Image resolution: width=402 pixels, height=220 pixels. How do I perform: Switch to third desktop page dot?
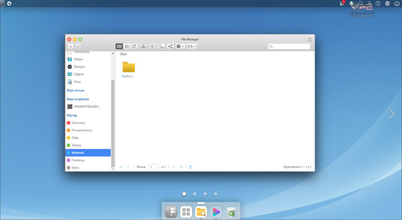click(205, 194)
